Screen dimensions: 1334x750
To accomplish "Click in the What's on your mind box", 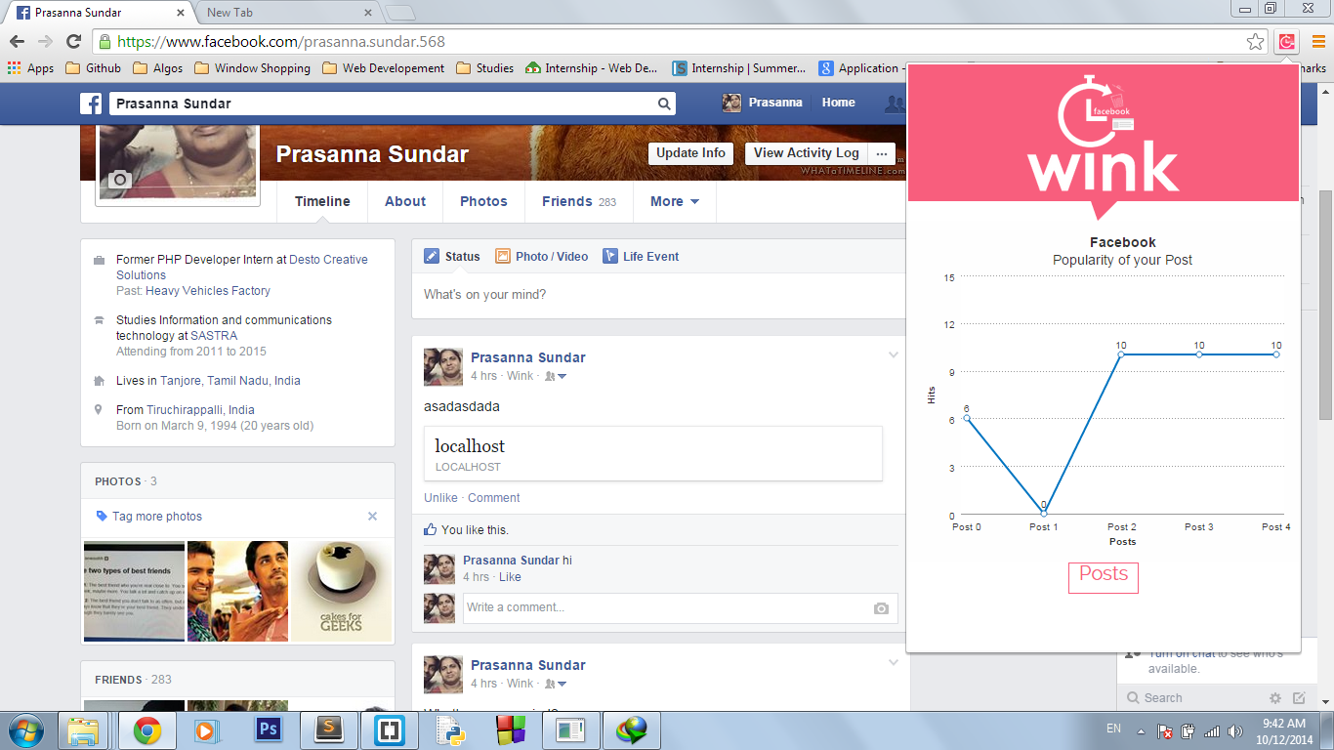I will (659, 295).
